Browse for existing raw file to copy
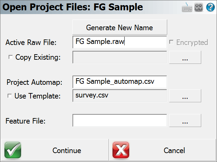The width and height of the screenshot is (217, 162). [185, 57]
